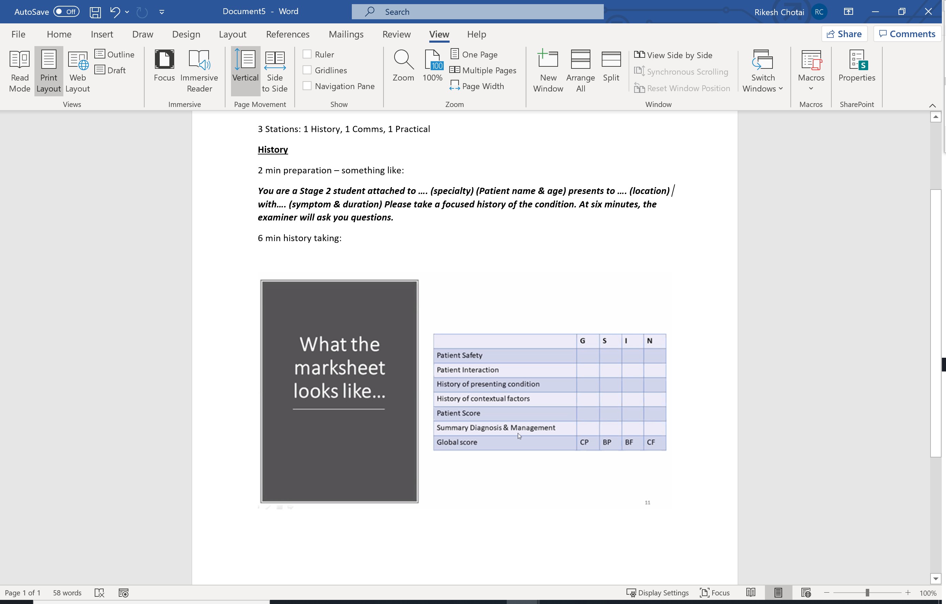The height and width of the screenshot is (604, 946).
Task: Switch to Read Mode view
Action: pos(20,71)
